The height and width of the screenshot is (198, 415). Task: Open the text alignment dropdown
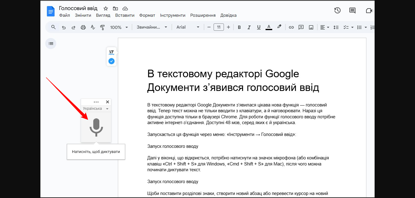[325, 27]
